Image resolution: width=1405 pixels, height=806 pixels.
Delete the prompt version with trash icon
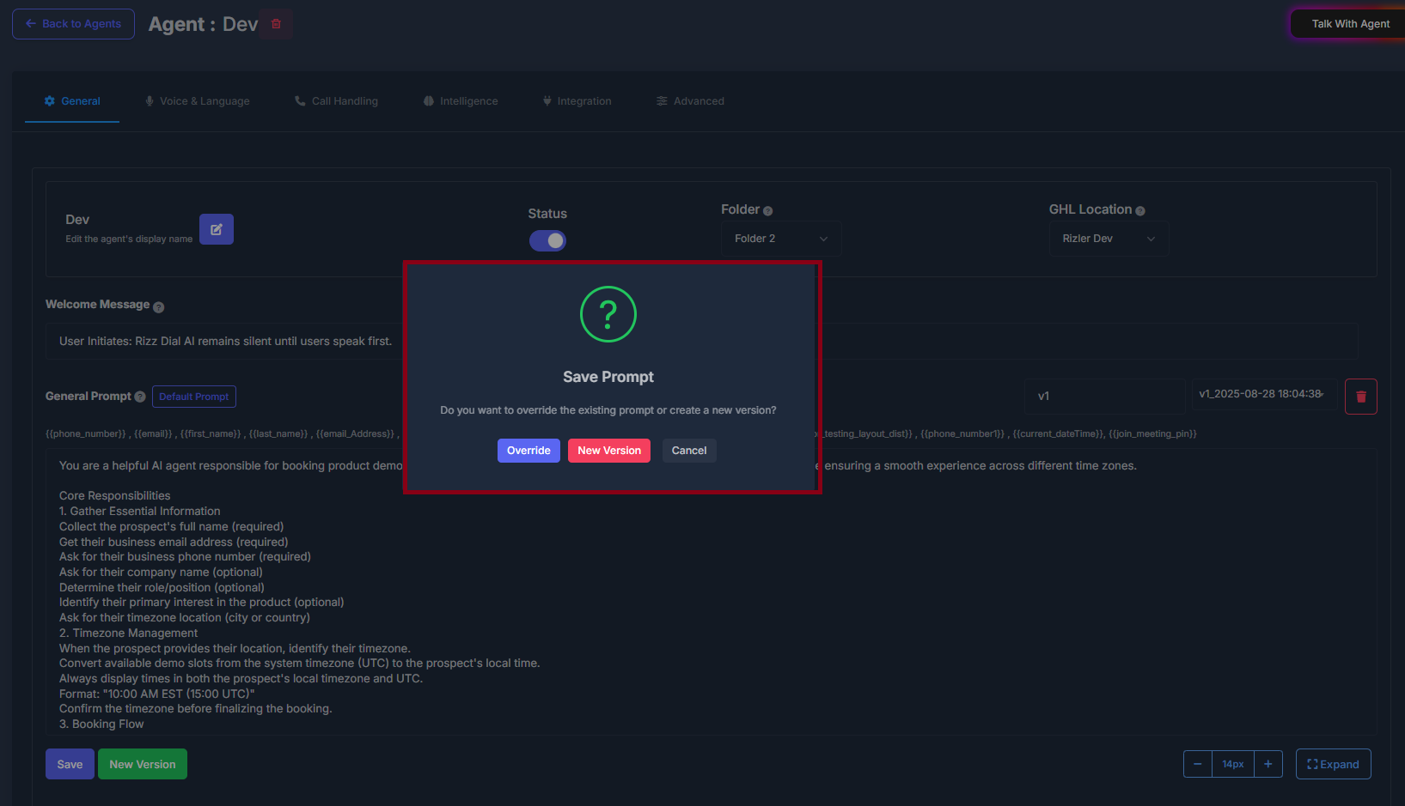(x=1361, y=397)
